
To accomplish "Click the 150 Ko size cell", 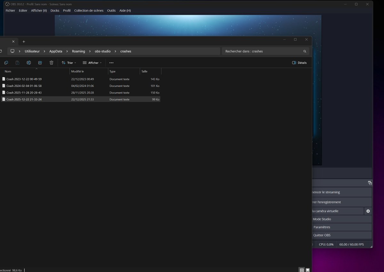I will (155, 92).
